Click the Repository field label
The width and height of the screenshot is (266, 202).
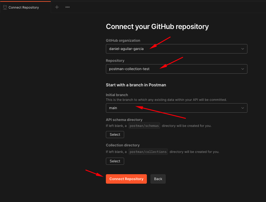pyautogui.click(x=115, y=61)
